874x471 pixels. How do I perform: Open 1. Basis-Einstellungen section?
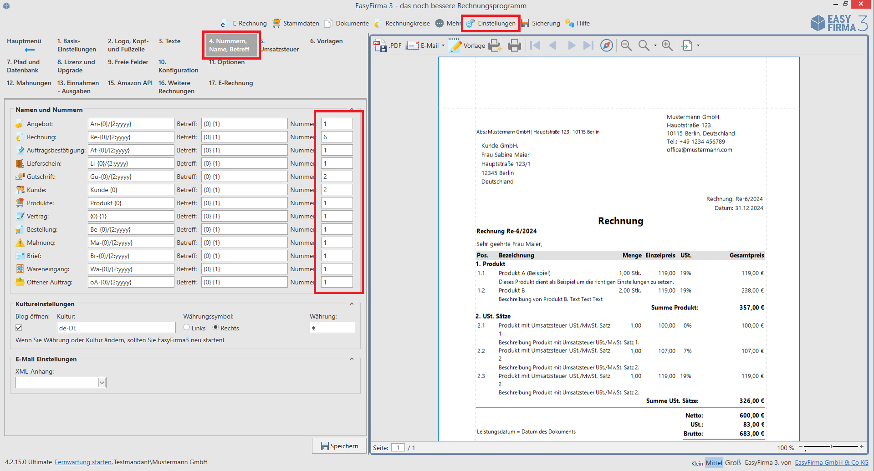[77, 45]
